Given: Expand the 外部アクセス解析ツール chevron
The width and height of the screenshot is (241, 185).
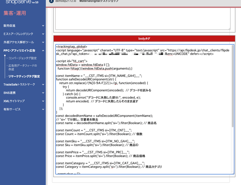Looking at the screenshot, I should 43,42.
